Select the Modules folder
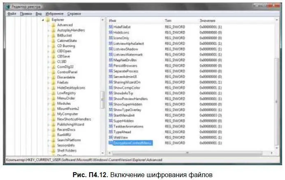Viewport: 285px width, 180px height. coord(64,104)
